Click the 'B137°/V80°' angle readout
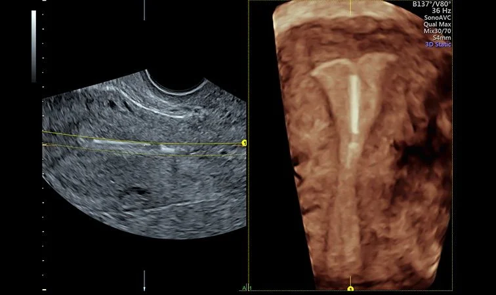The width and height of the screenshot is (496, 295). 432,4
